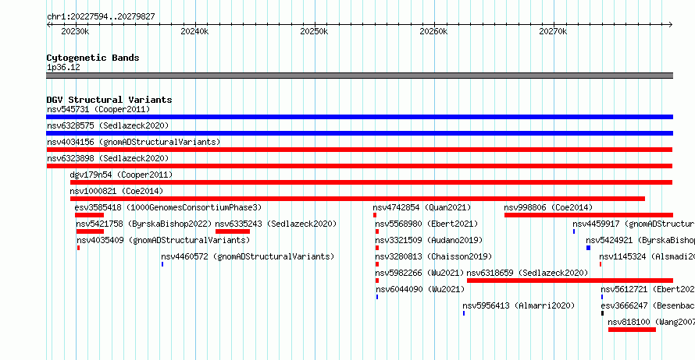
Task: Select nsv5424921 ByrskaBishop label
Action: (x=640, y=240)
